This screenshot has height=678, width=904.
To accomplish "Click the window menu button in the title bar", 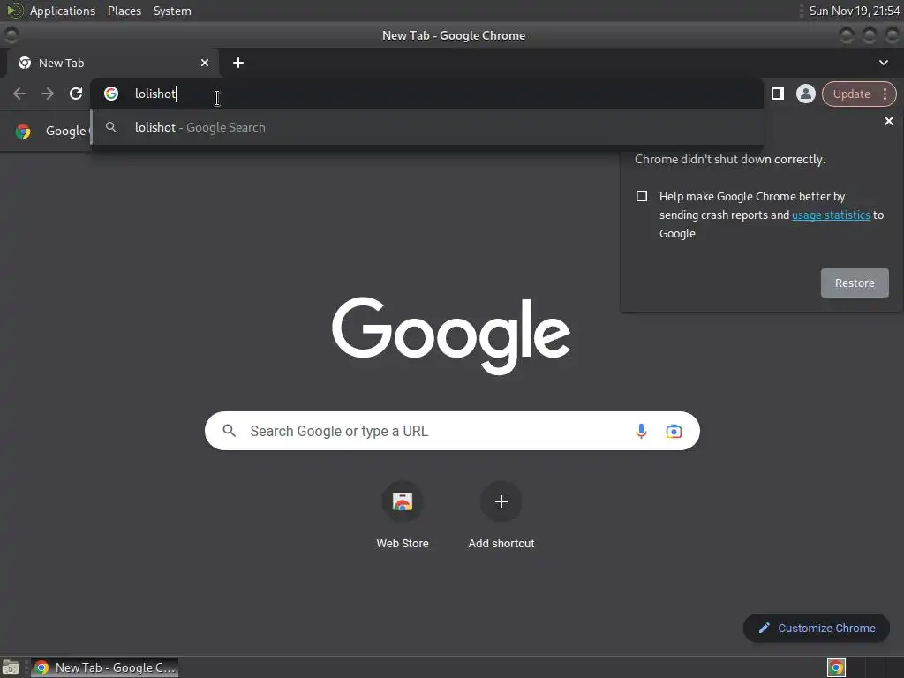I will tap(11, 35).
